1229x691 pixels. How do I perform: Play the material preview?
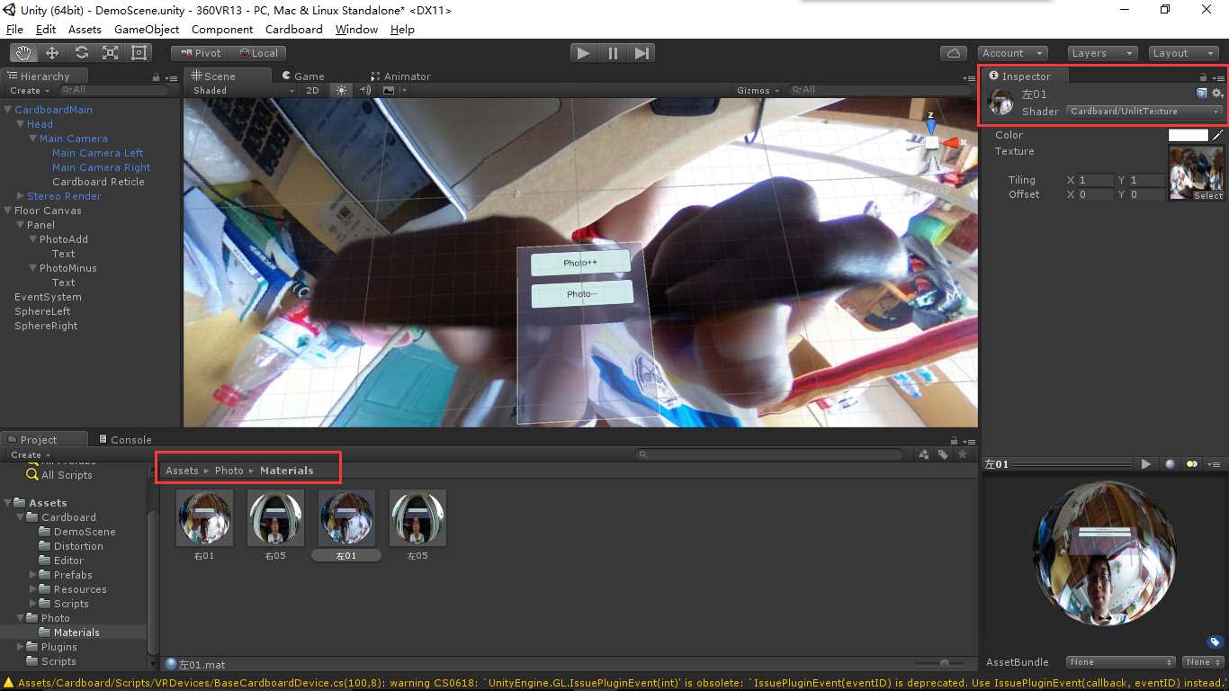[x=1146, y=464]
